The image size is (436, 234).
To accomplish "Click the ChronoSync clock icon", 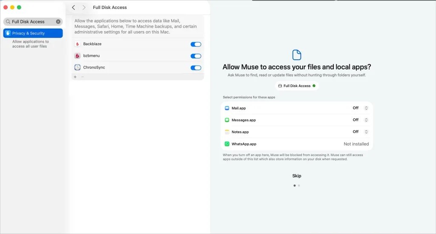I will click(77, 67).
